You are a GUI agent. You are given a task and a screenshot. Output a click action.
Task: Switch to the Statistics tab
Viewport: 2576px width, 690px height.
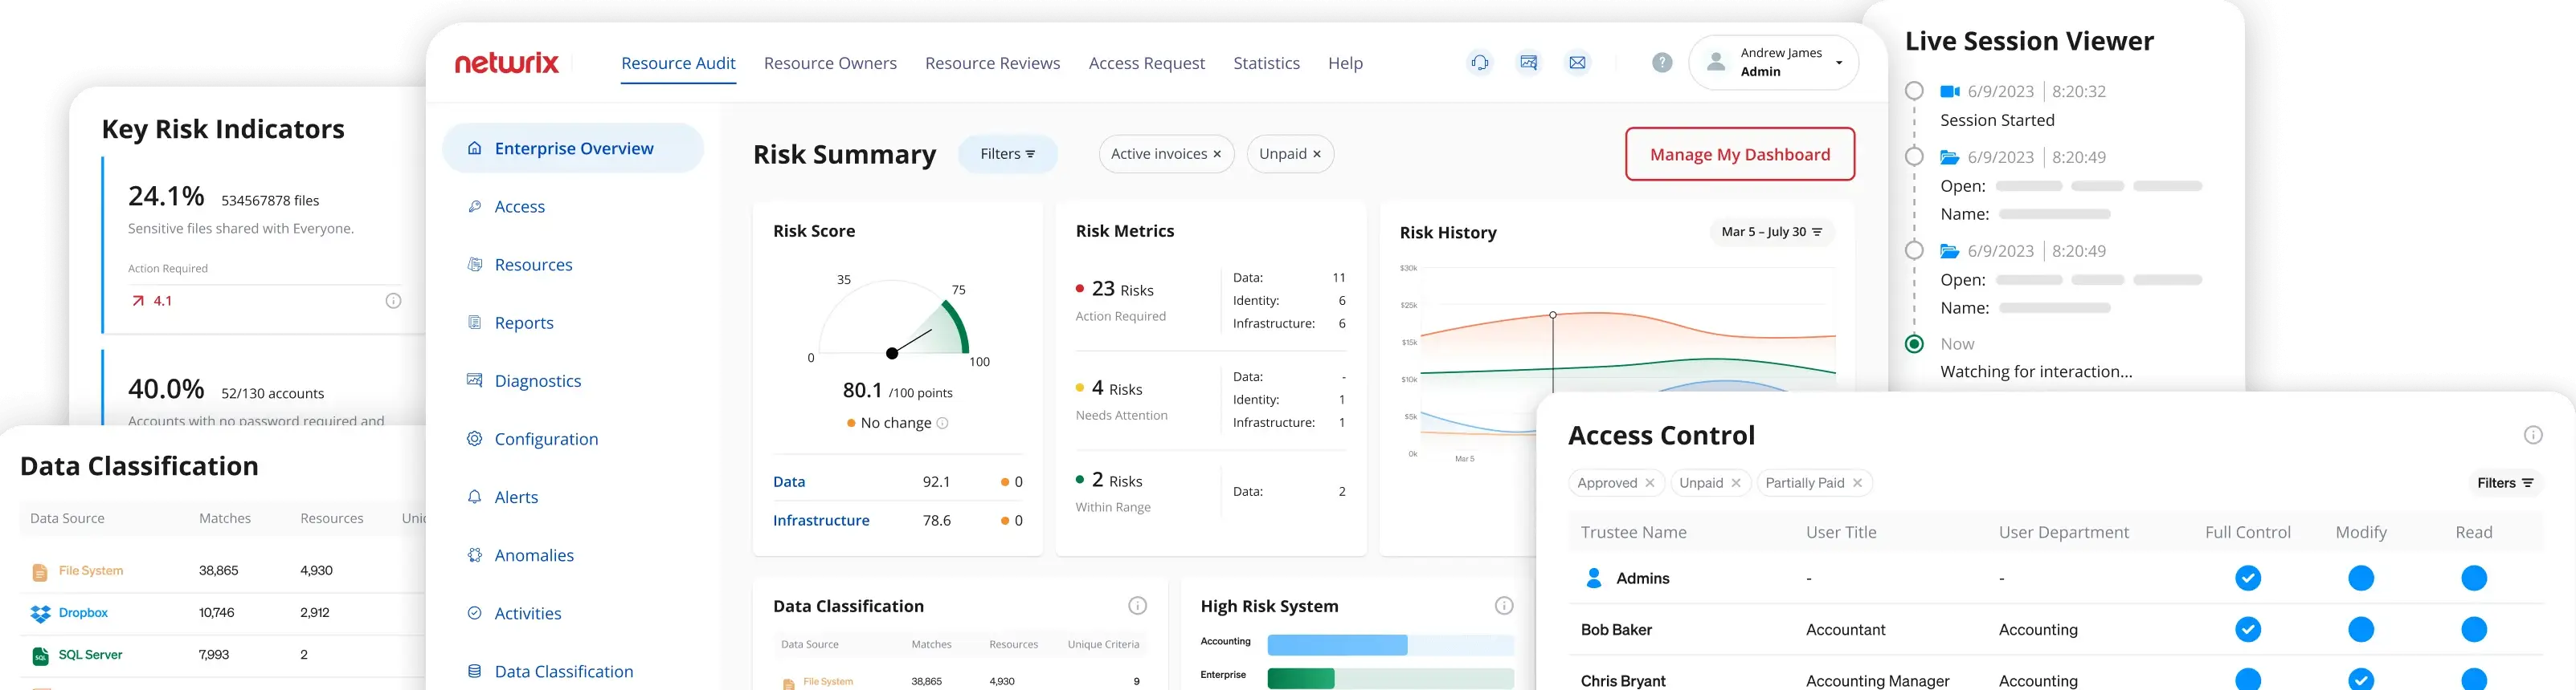[x=1266, y=63]
